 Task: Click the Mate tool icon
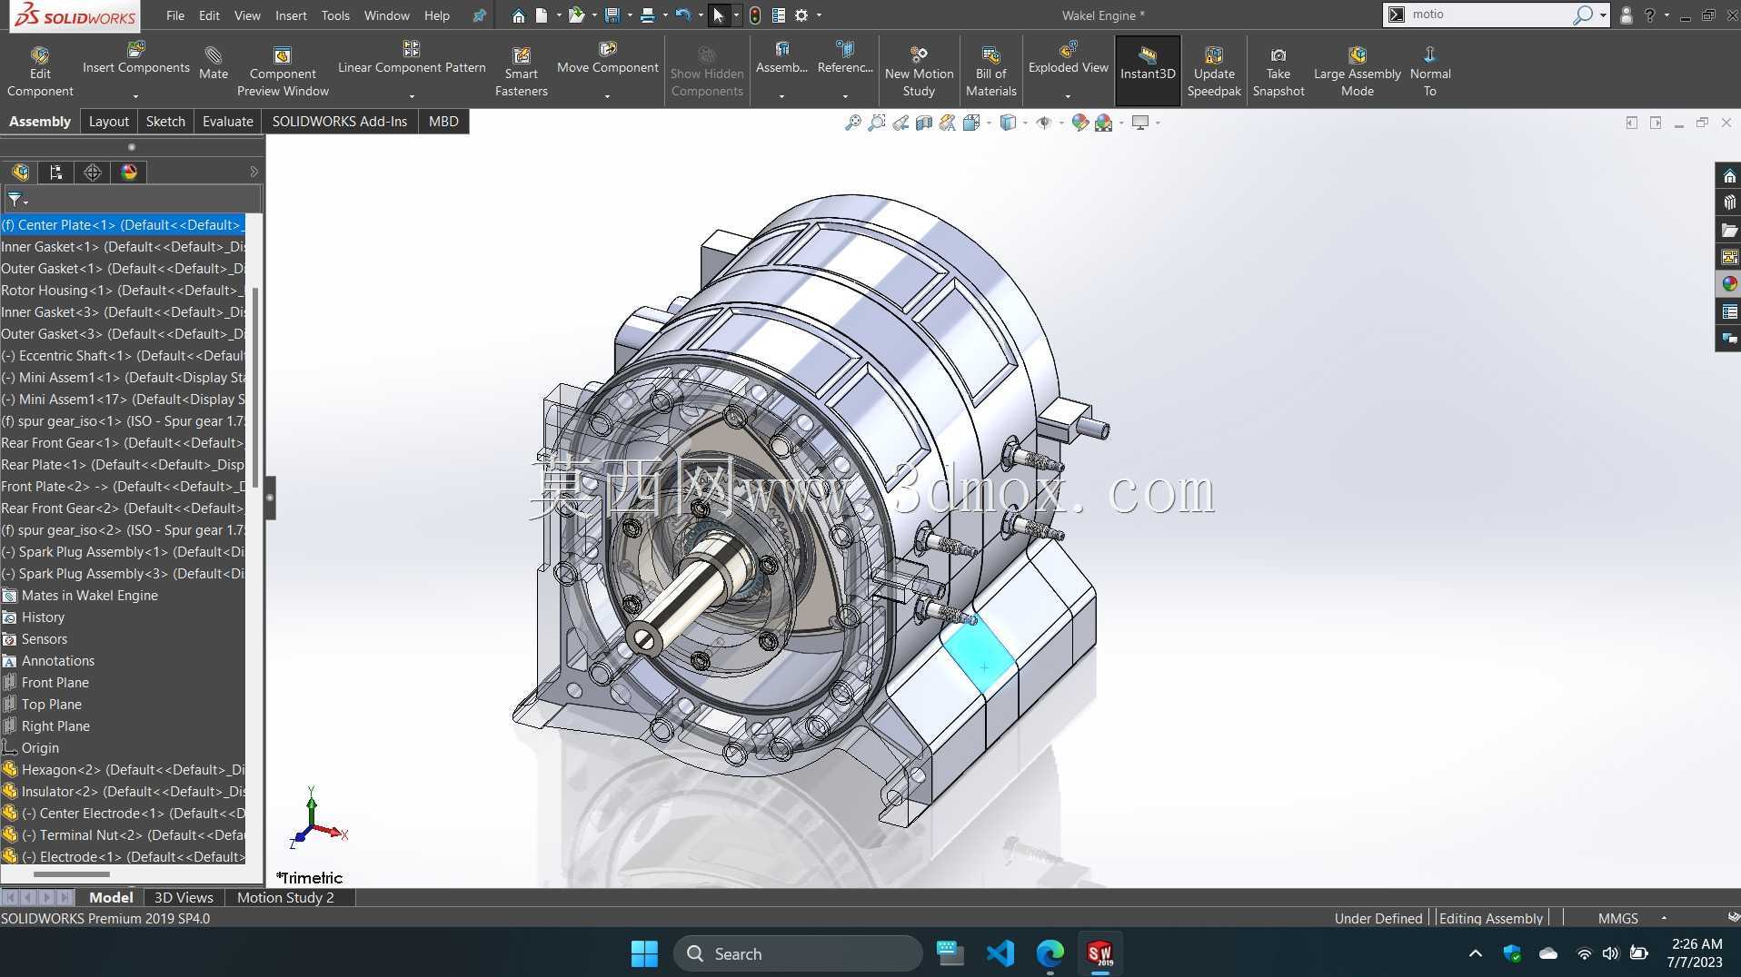tap(213, 55)
